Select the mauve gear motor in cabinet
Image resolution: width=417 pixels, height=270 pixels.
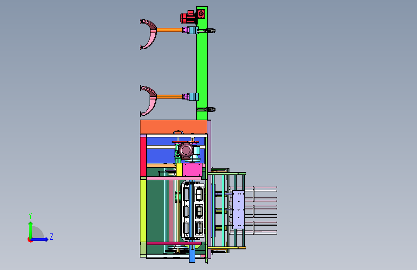(x=186, y=151)
